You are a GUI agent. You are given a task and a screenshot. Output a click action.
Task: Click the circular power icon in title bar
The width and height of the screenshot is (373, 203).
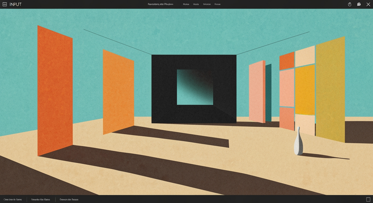pyautogui.click(x=350, y=4)
